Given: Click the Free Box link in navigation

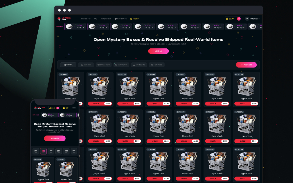Looking at the screenshot, I should point(135,19).
